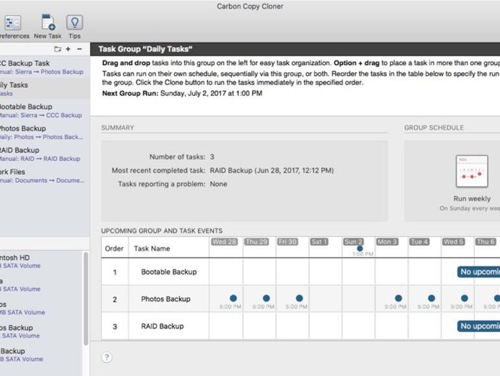Click the Tue 4 date header
500x376 pixels.
click(419, 242)
